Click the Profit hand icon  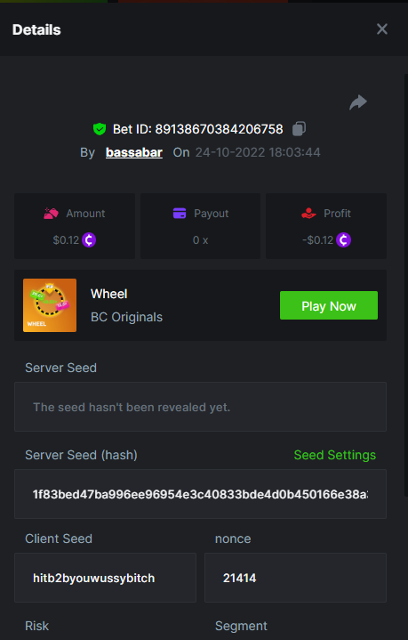(x=308, y=214)
